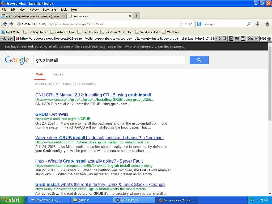Viewport: 272px width, 204px height.
Task: Open the Browservice bookmarks list icon
Action: (231, 38)
